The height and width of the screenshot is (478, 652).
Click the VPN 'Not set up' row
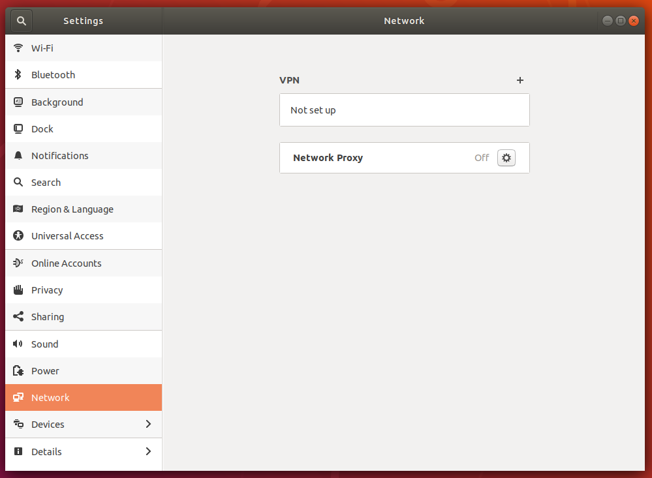click(405, 110)
